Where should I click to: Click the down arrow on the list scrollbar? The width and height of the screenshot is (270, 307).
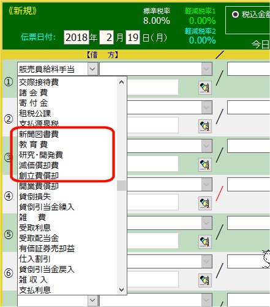coord(121,290)
